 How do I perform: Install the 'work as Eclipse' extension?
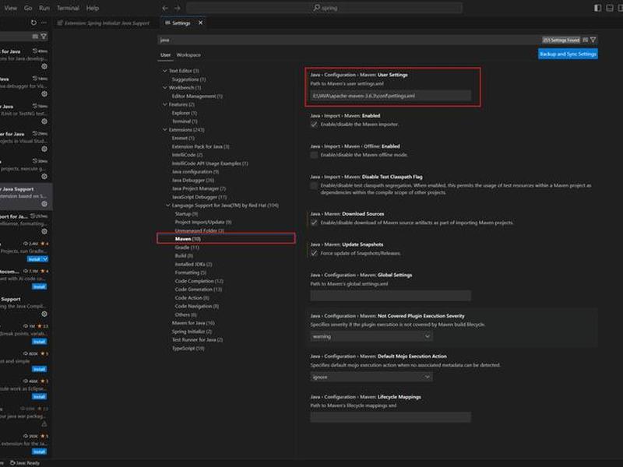(39, 397)
